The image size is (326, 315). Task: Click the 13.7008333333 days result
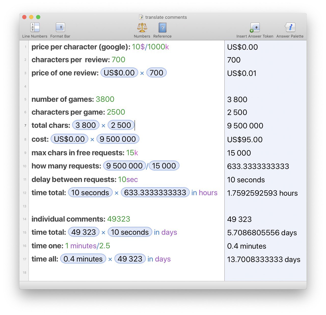coord(264,259)
